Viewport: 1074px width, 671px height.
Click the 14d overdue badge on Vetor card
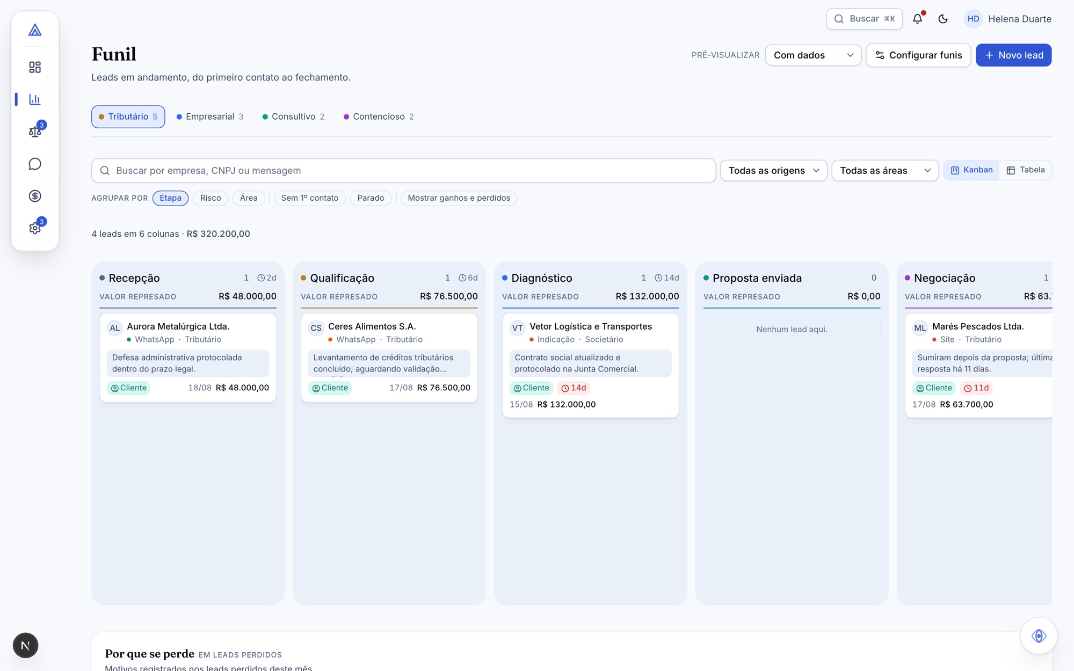tap(574, 388)
